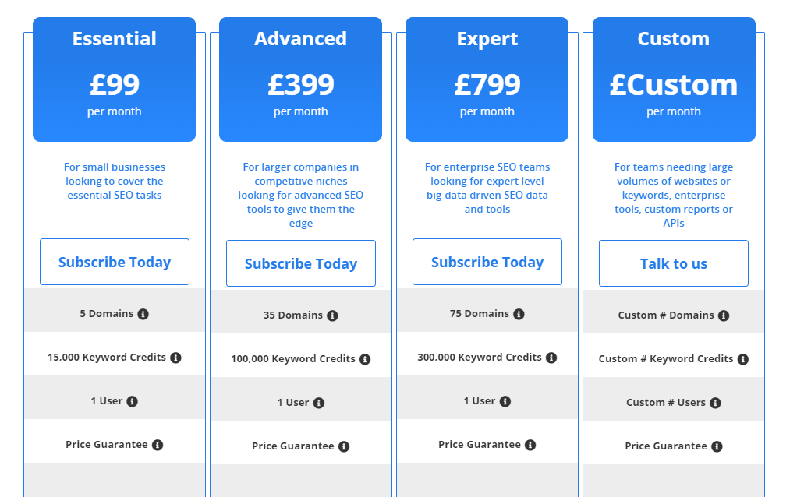The width and height of the screenshot is (804, 497).
Task: Open info for 1 User on Expert plan
Action: pos(505,400)
